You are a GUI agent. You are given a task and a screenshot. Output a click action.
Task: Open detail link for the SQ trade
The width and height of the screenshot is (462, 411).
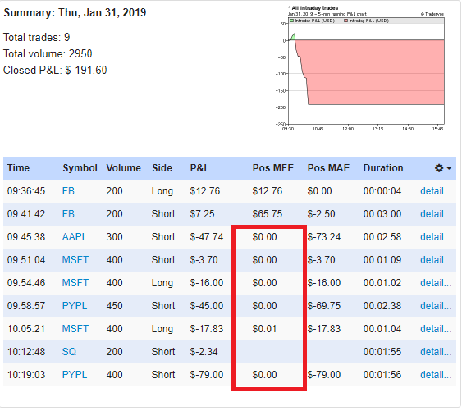tap(436, 352)
